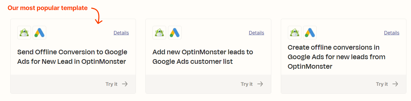Click arrow icon beside third card's Try it
This screenshot has height=101, width=411.
[395, 84]
